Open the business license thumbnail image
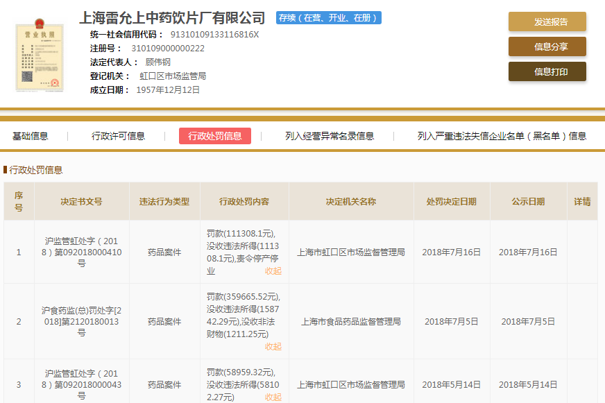Viewport: 605px width, 403px height. (x=40, y=55)
